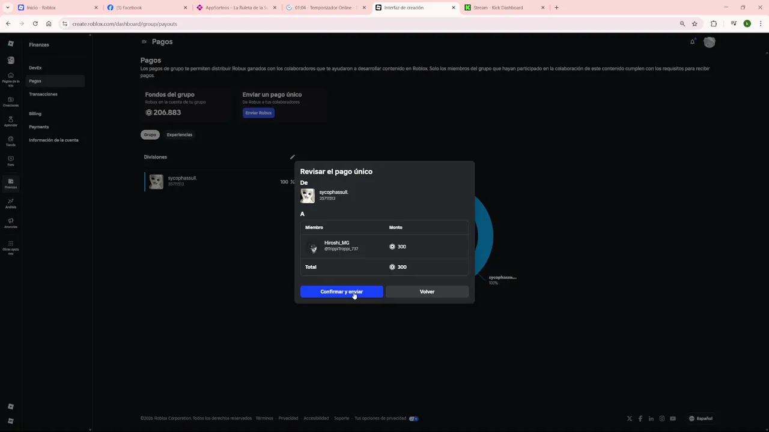Click the Volver button
Viewport: 769px width, 432px height.
pos(427,292)
